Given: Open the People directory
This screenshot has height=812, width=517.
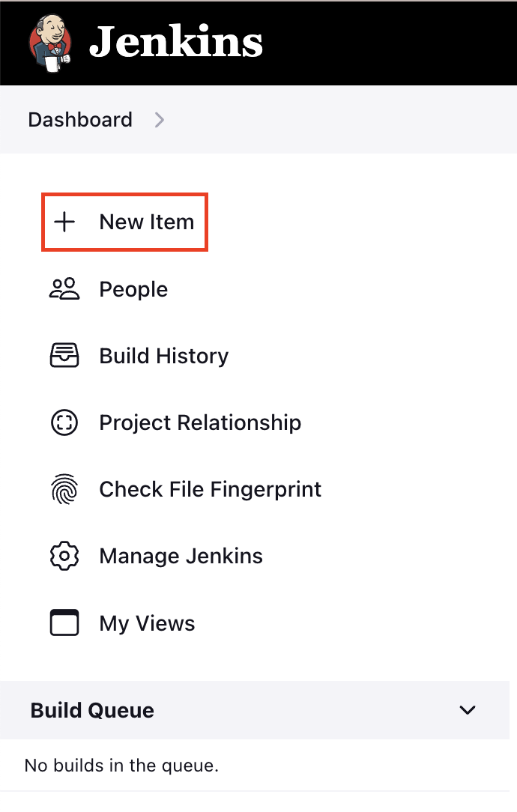Looking at the screenshot, I should (133, 288).
